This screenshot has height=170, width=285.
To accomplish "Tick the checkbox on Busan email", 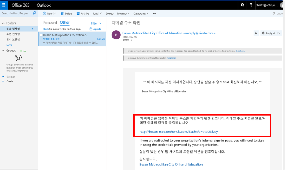I will pos(41,35).
